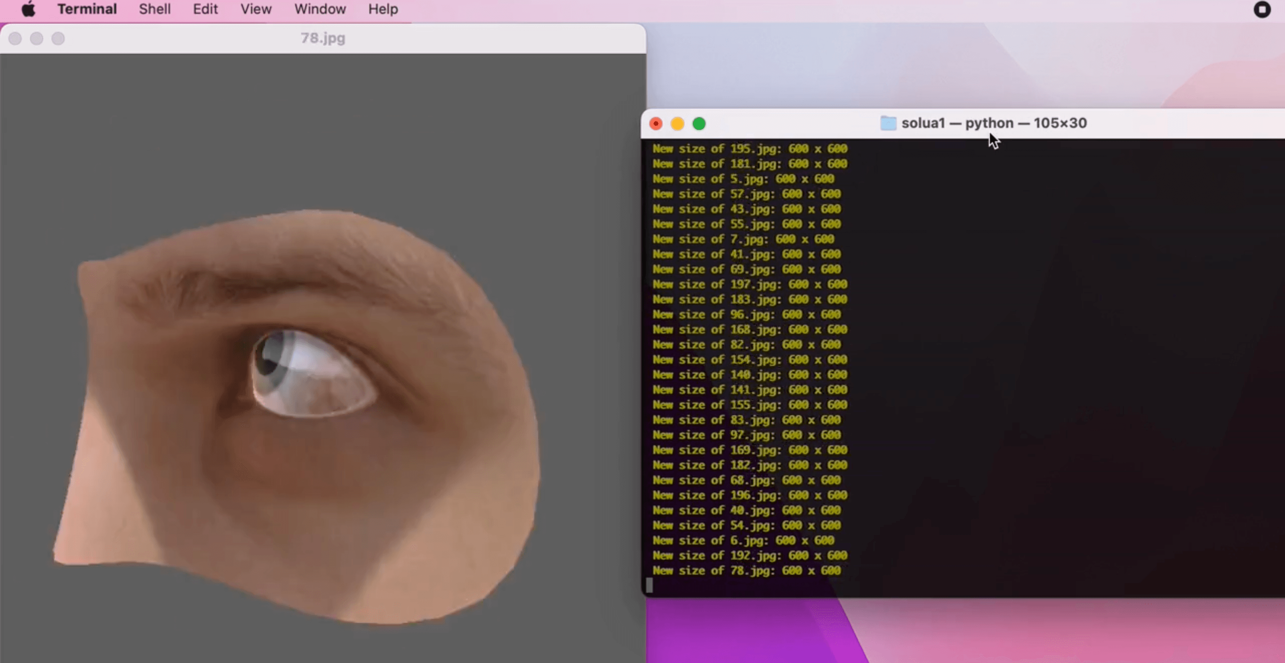This screenshot has height=663, width=1285.
Task: Open the View menu
Action: [256, 9]
